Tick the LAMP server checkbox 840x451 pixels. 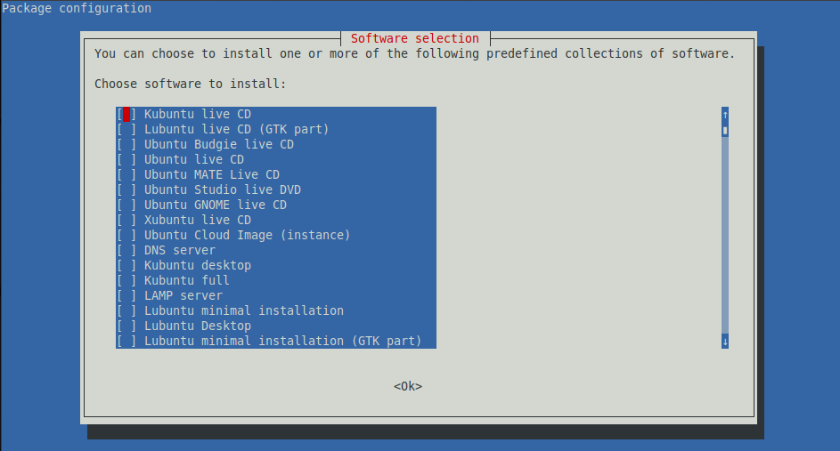pyautogui.click(x=126, y=296)
